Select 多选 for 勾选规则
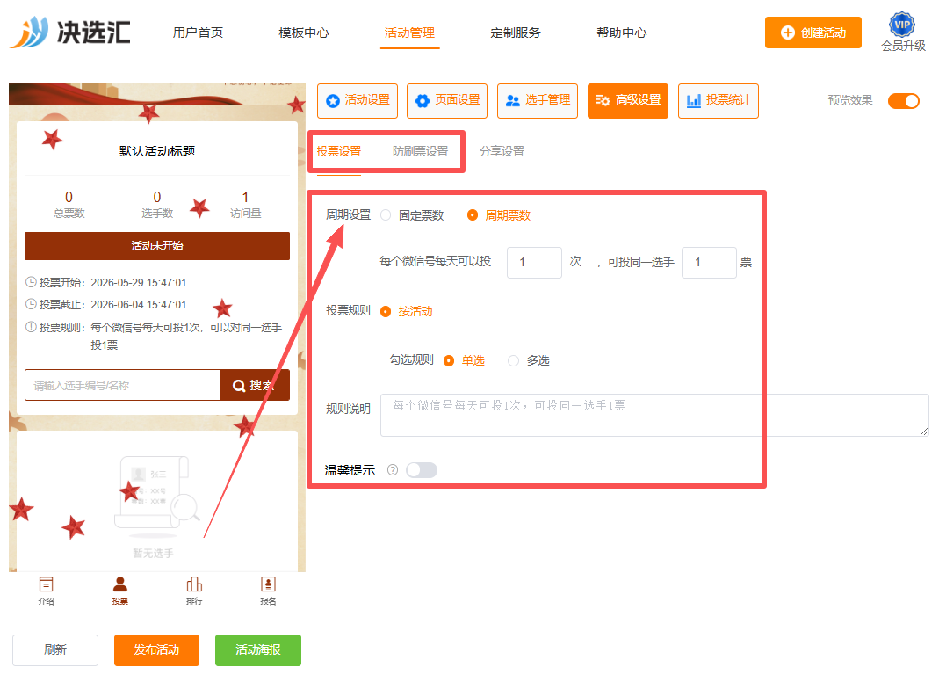 [528, 360]
